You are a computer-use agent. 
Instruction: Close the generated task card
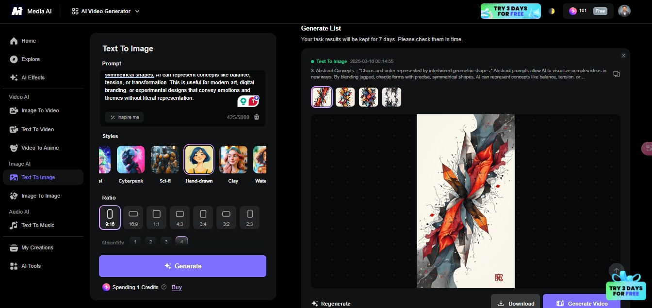623,56
